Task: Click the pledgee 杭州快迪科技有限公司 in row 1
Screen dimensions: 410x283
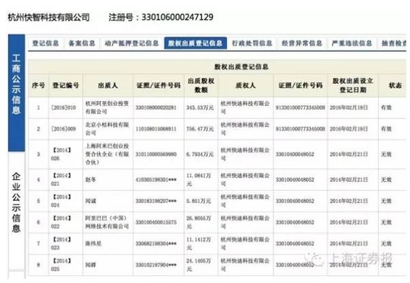Action: point(245,107)
